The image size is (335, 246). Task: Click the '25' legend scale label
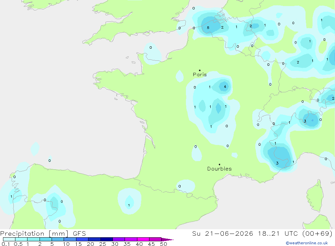[103, 244]
